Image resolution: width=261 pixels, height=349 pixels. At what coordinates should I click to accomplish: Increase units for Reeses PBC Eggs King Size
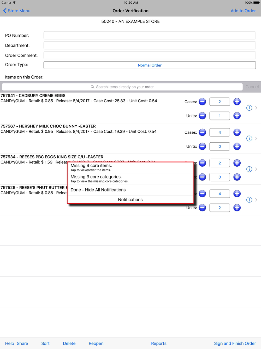(x=237, y=177)
